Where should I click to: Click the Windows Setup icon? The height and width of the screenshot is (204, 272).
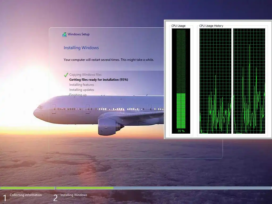pyautogui.click(x=64, y=35)
